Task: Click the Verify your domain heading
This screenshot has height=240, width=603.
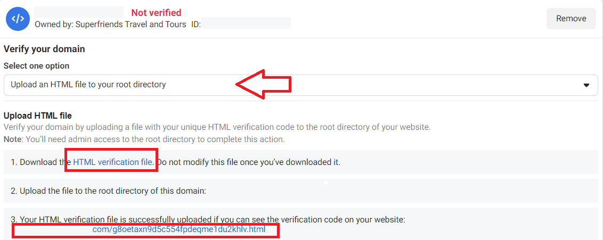Action: pos(44,49)
